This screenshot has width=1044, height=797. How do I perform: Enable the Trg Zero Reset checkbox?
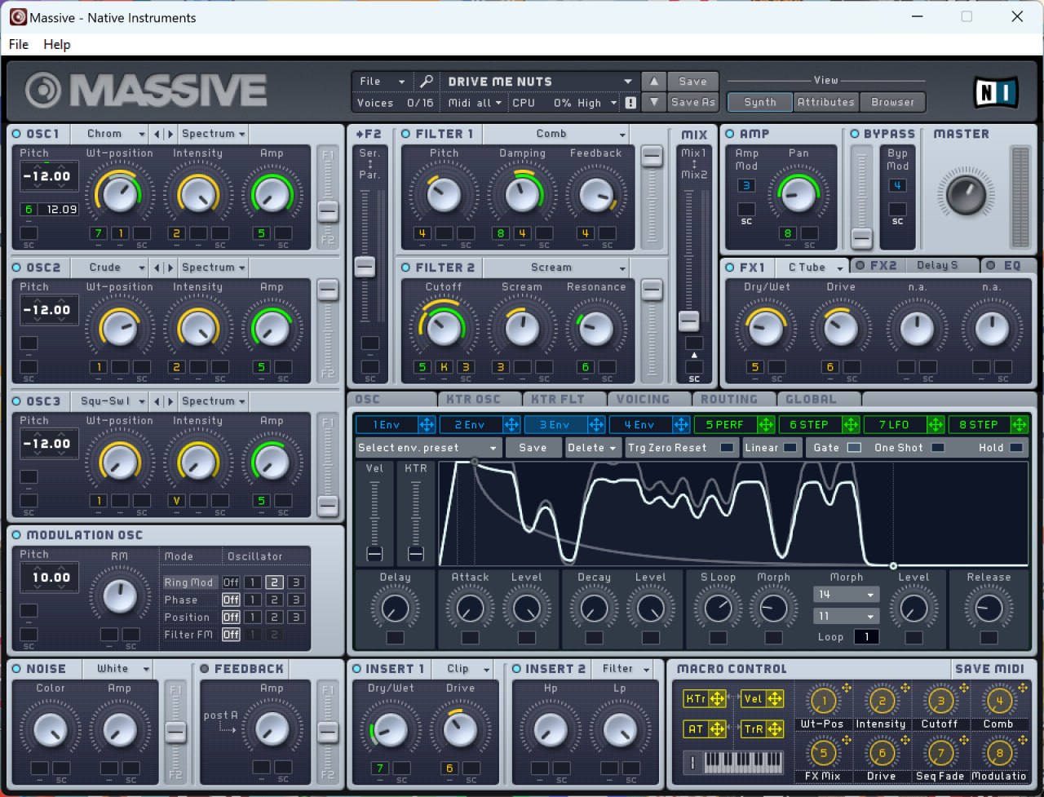(x=727, y=448)
